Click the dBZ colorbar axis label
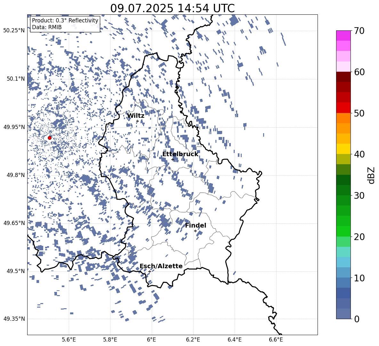 [371, 175]
